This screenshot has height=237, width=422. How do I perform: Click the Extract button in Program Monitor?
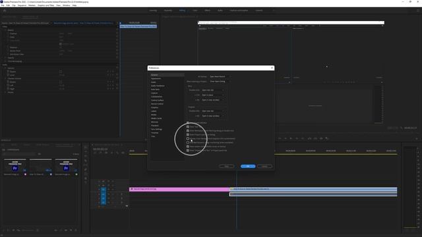tap(315, 138)
